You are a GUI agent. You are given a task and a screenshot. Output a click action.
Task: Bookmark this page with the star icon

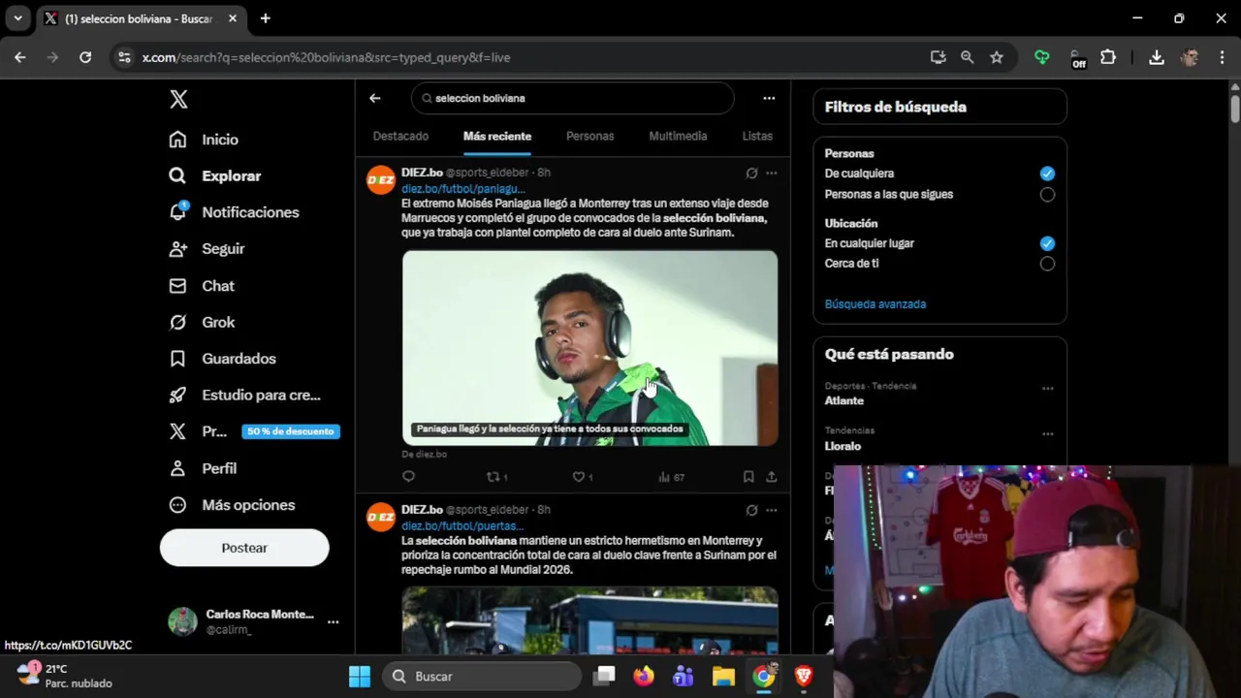(997, 57)
